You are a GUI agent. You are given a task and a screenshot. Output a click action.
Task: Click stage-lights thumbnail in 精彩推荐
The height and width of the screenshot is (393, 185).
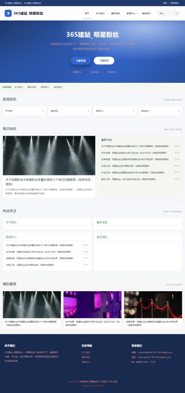[32, 305]
